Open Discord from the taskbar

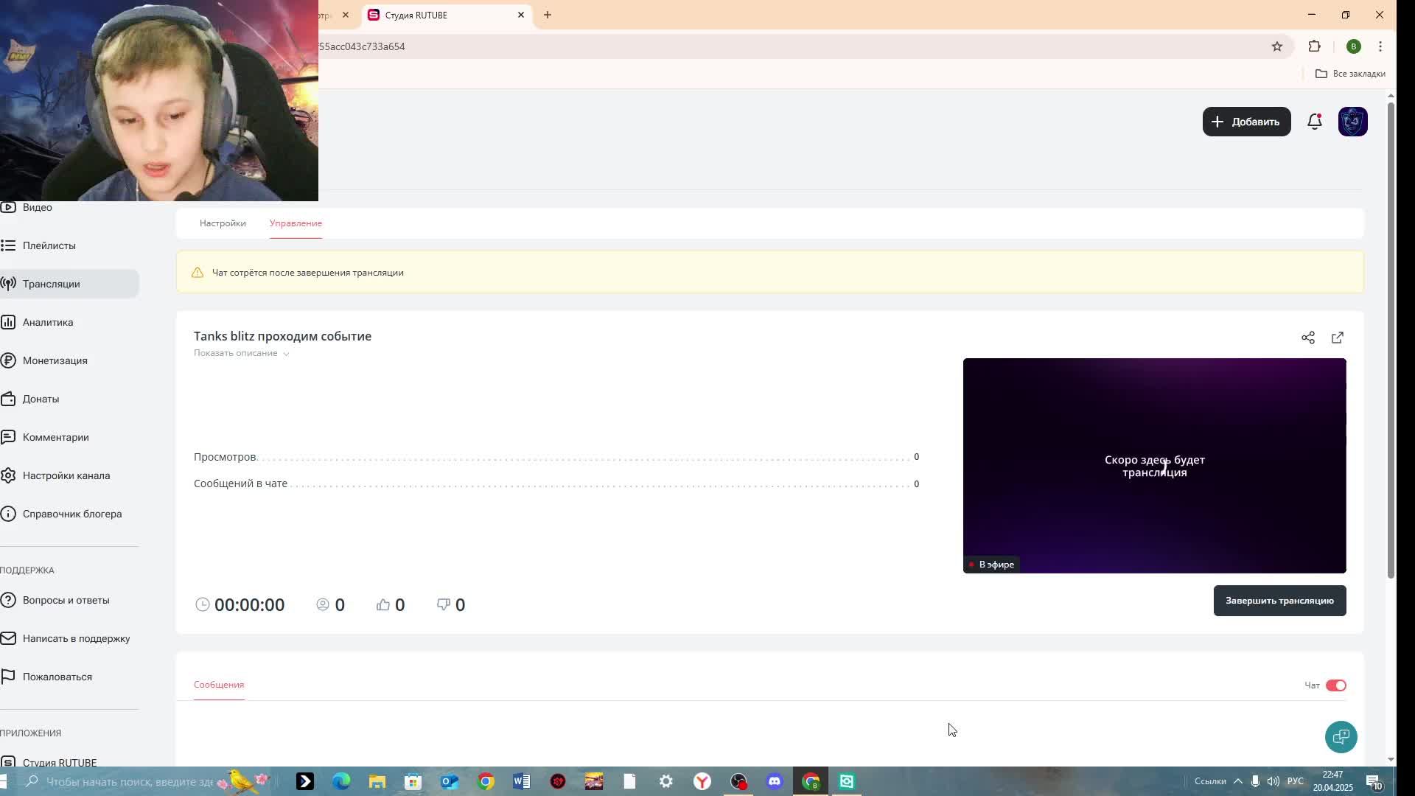point(775,781)
